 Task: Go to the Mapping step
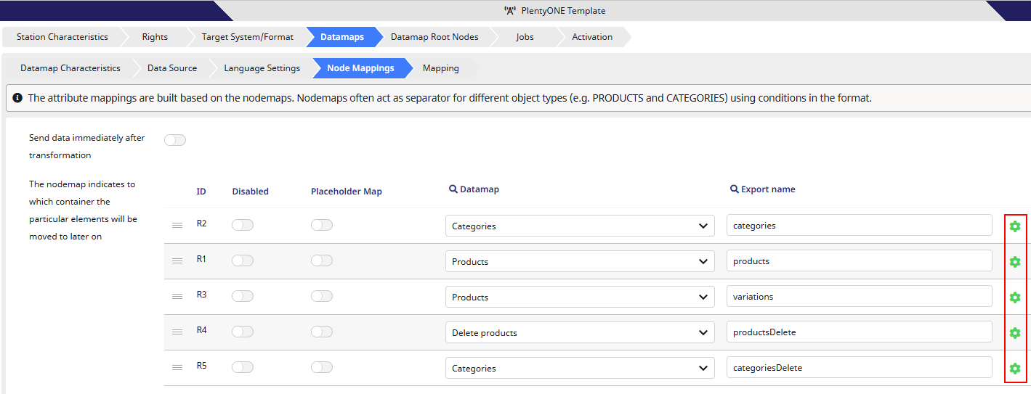coord(440,68)
